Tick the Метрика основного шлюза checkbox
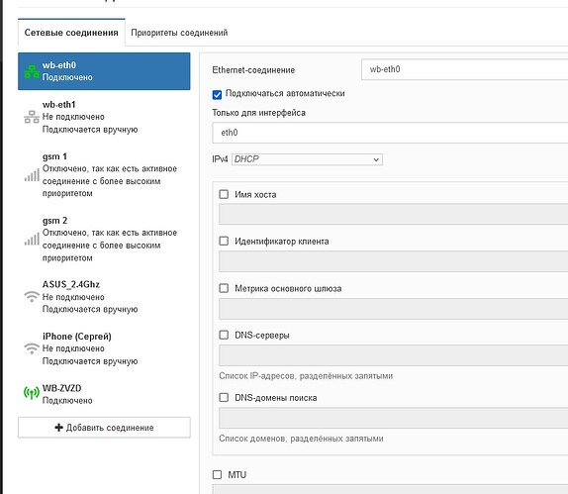 [x=224, y=288]
